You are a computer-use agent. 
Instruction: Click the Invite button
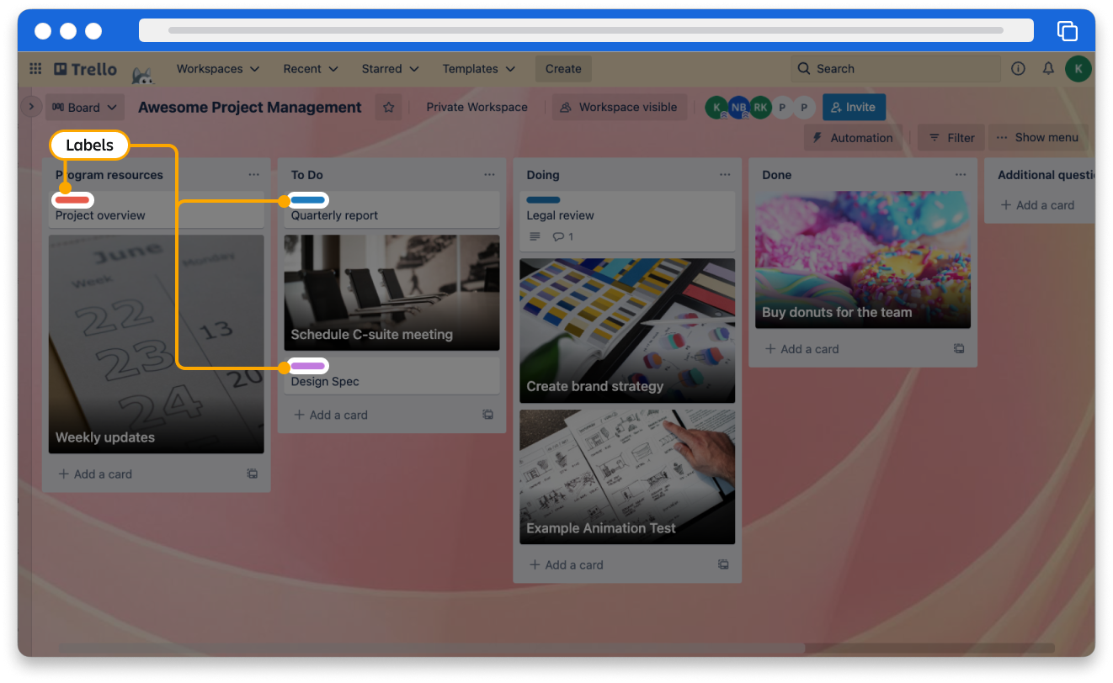[854, 108]
